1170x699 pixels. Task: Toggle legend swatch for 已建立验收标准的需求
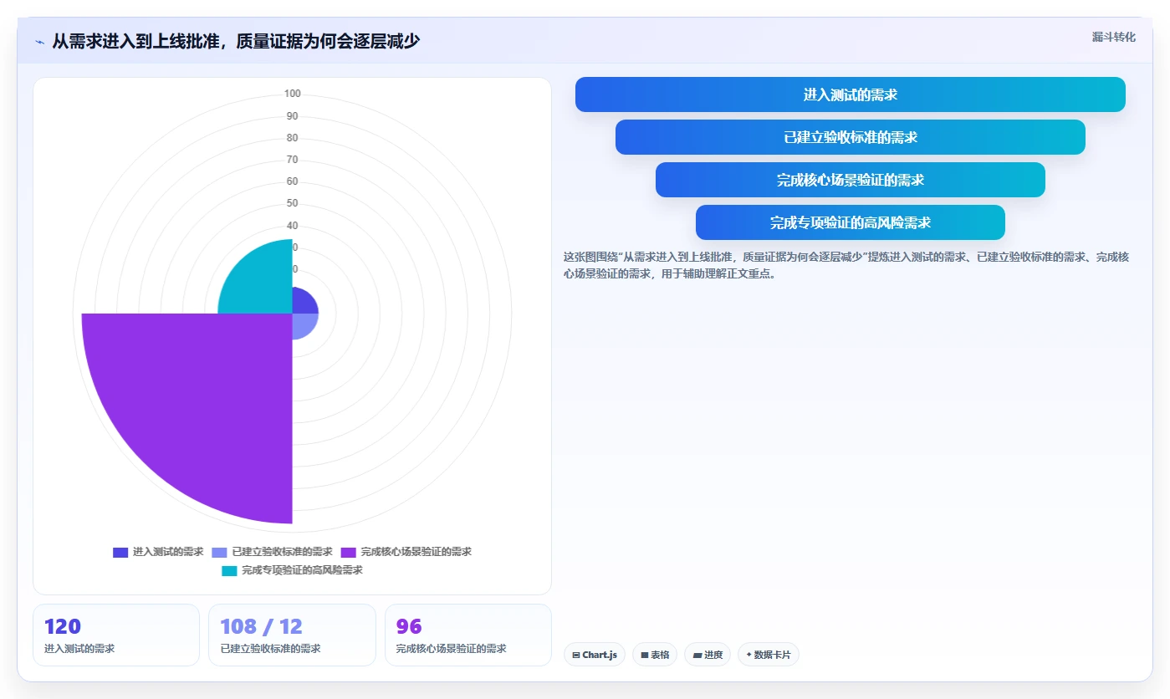220,552
